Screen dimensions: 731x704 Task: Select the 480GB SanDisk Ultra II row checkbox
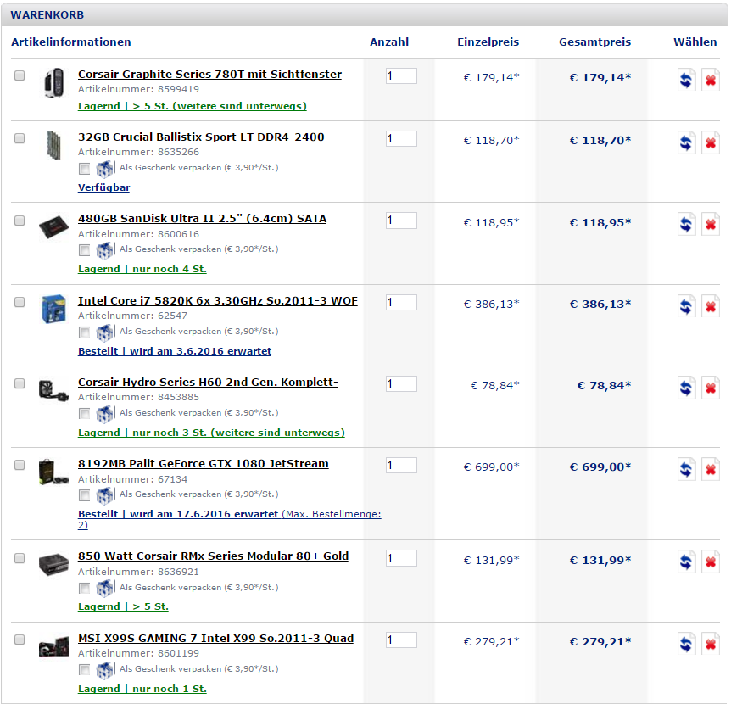(x=20, y=220)
